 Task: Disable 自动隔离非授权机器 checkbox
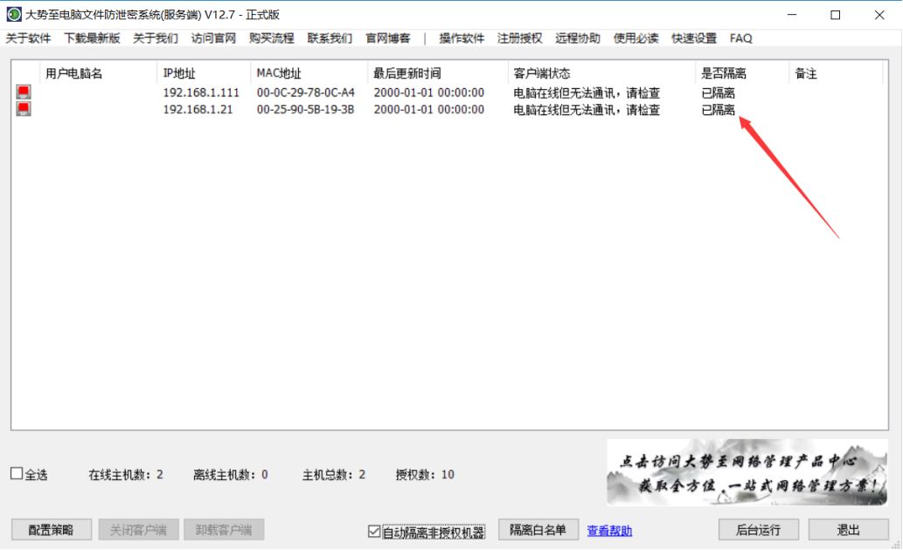tap(373, 530)
